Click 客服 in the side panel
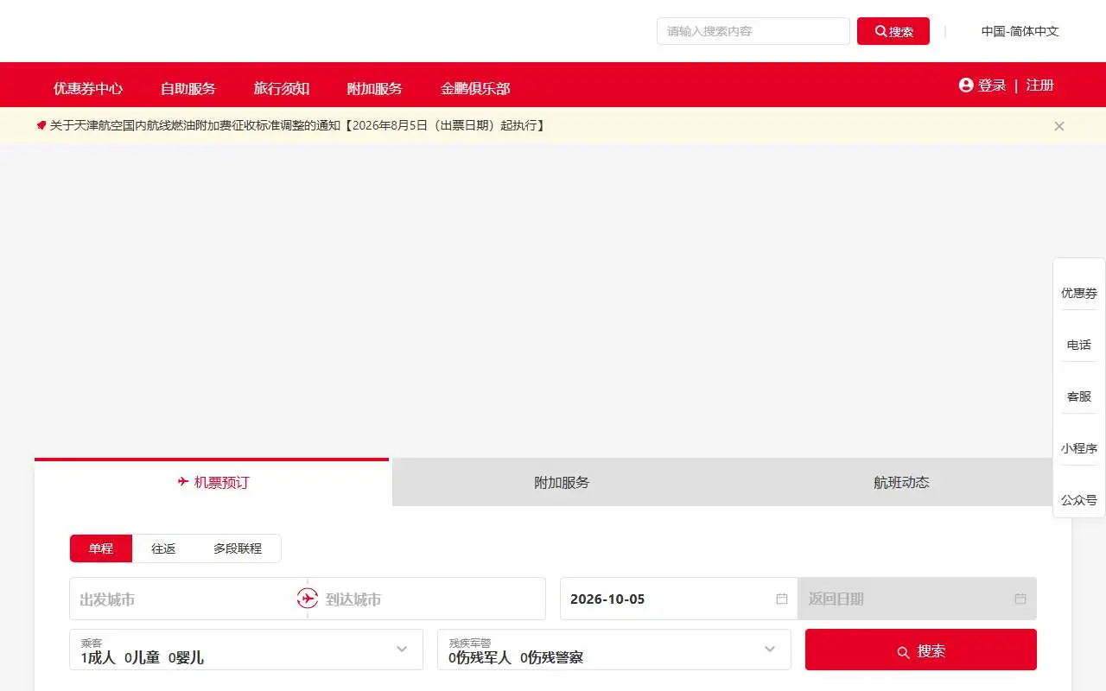The height and width of the screenshot is (691, 1106). pos(1079,396)
